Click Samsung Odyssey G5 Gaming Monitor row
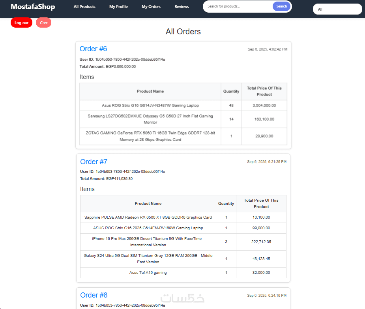 pos(183,119)
